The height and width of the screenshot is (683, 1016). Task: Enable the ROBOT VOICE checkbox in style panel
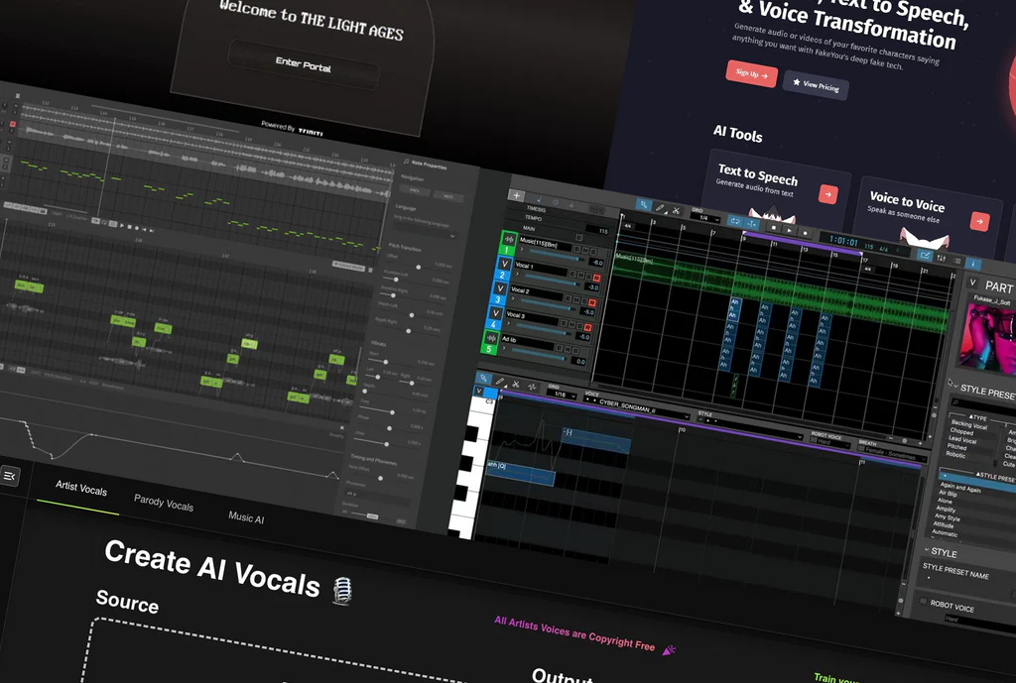point(923,601)
